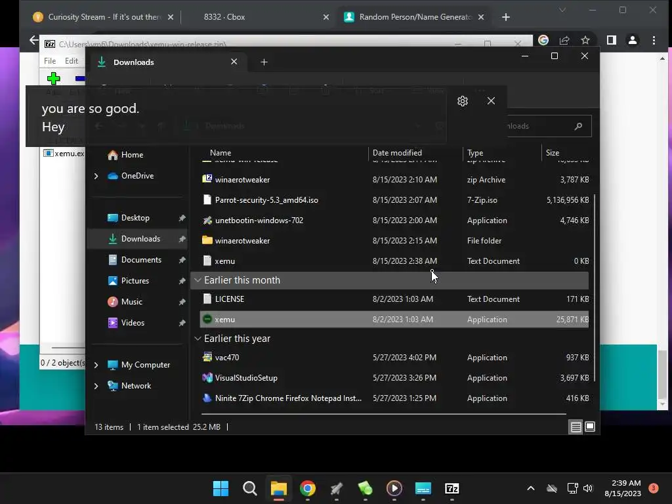Switch to Random Person/Name Generator tab

414,17
